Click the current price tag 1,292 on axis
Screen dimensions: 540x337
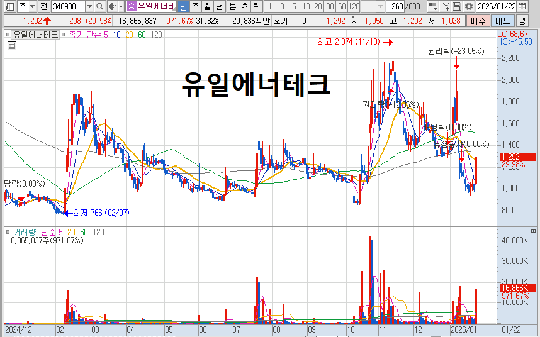pyautogui.click(x=517, y=157)
